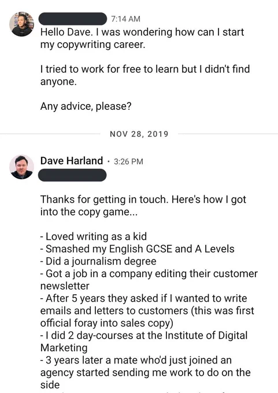The height and width of the screenshot is (393, 278).
Task: Click 'Smashed my English GCSE and A Levels'
Action: tap(138, 249)
